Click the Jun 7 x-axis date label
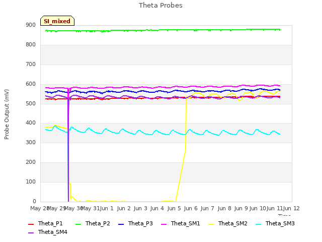Image resolution: width=322 pixels, height=242 pixels. coord(207,208)
